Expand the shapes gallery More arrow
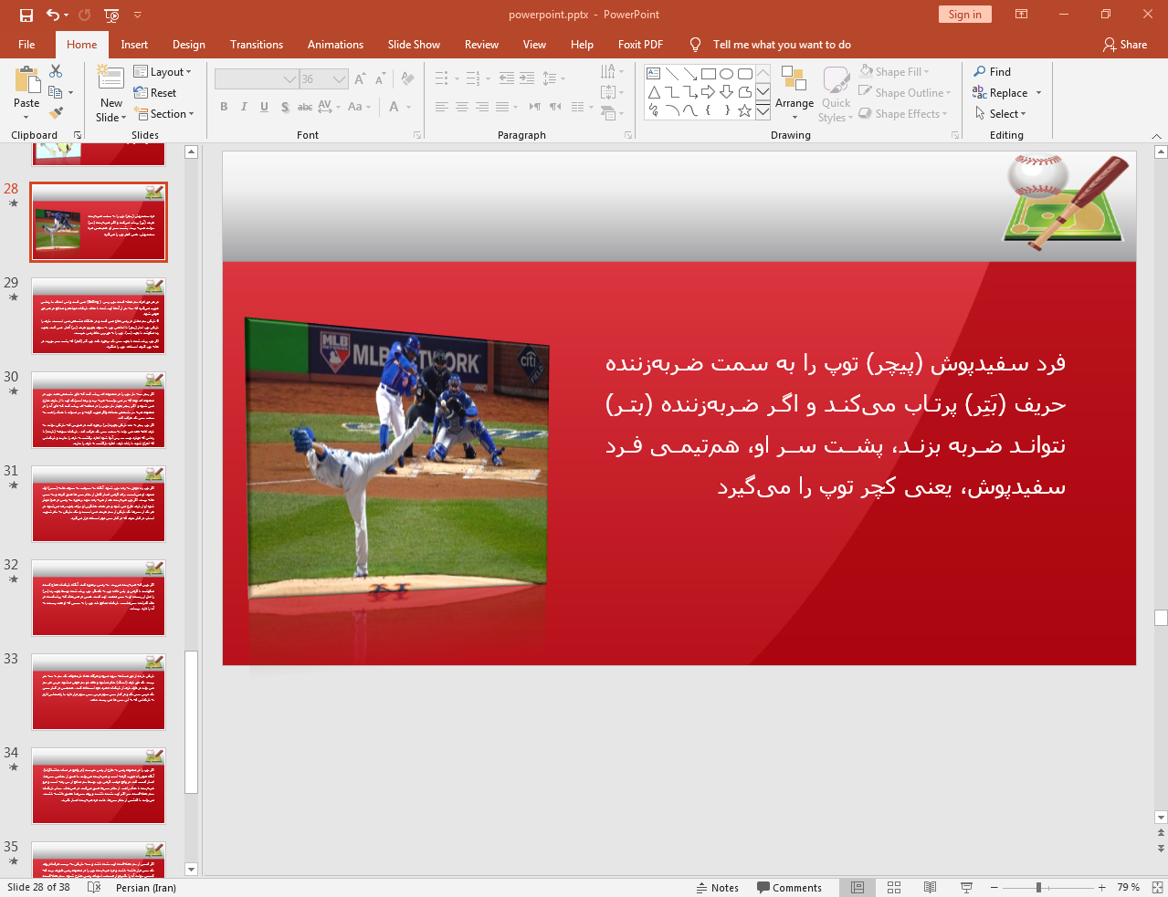Image resolution: width=1168 pixels, height=897 pixels. 763,110
